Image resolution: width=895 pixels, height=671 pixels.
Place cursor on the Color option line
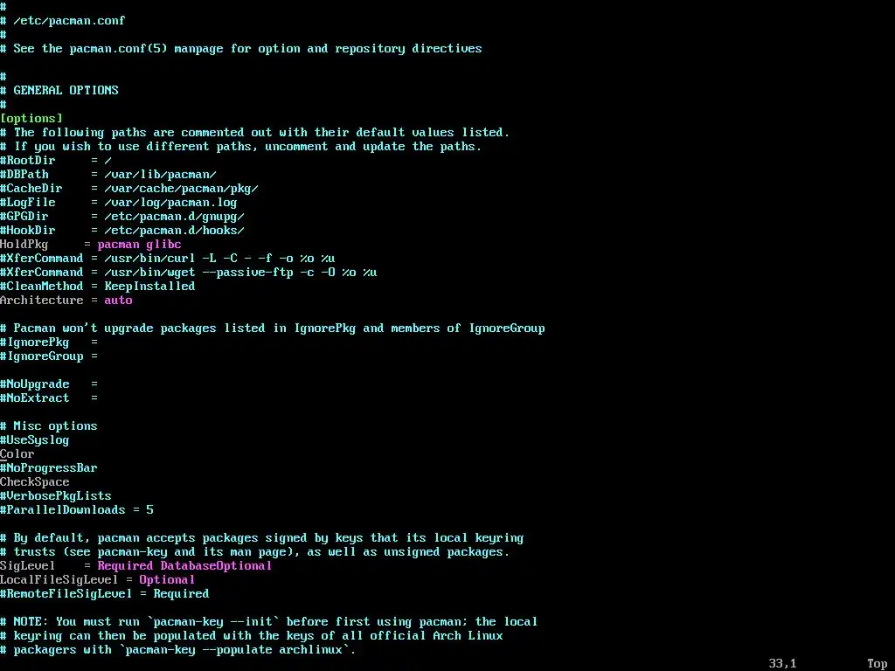click(x=17, y=454)
